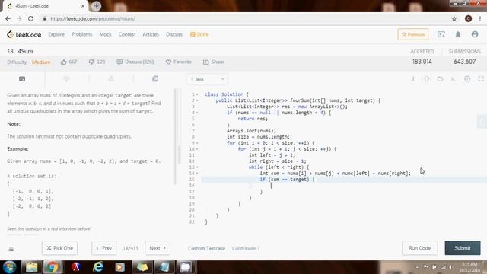Collapse code fold arrow at line 9
Image resolution: width=487 pixels, height=274 pixels.
pos(197,143)
